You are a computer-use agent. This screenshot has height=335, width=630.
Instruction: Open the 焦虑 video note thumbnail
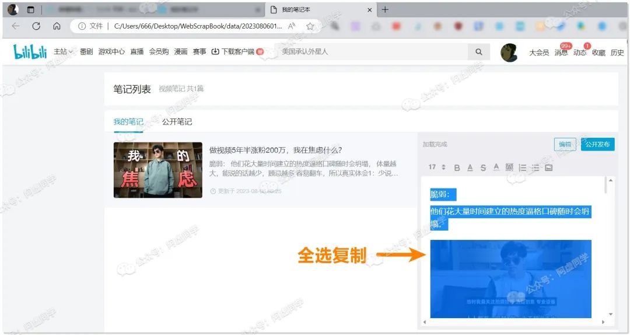(158, 170)
